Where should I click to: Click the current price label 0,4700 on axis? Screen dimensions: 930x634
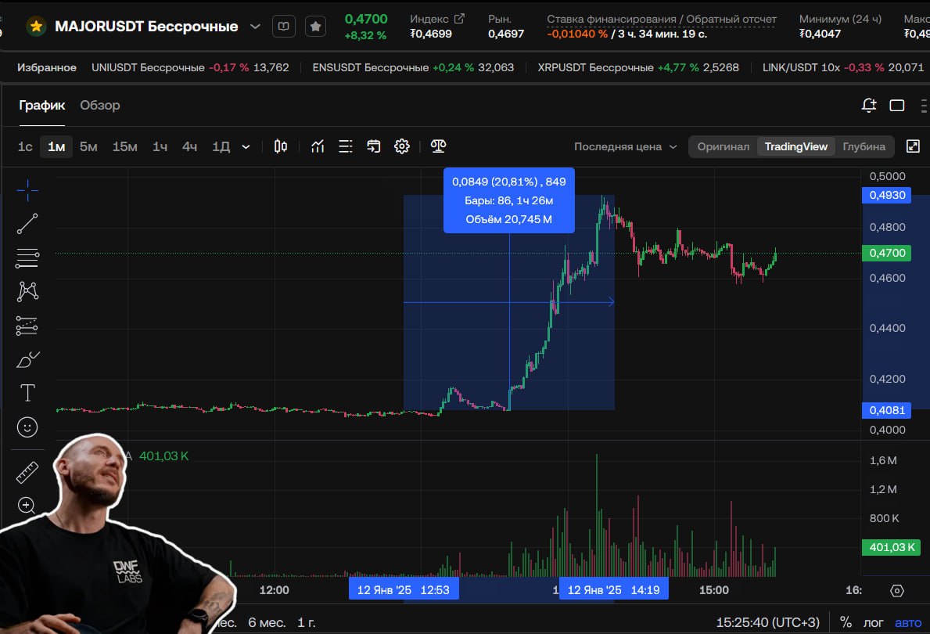[x=887, y=253]
